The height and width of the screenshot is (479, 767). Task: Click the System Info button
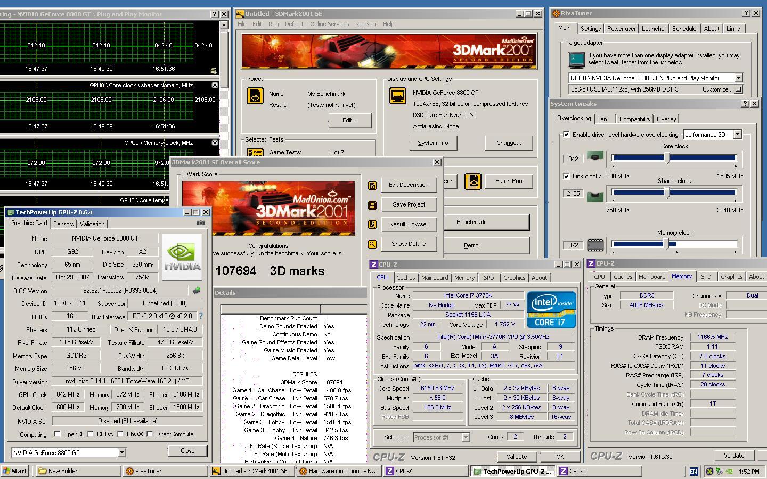pyautogui.click(x=433, y=143)
